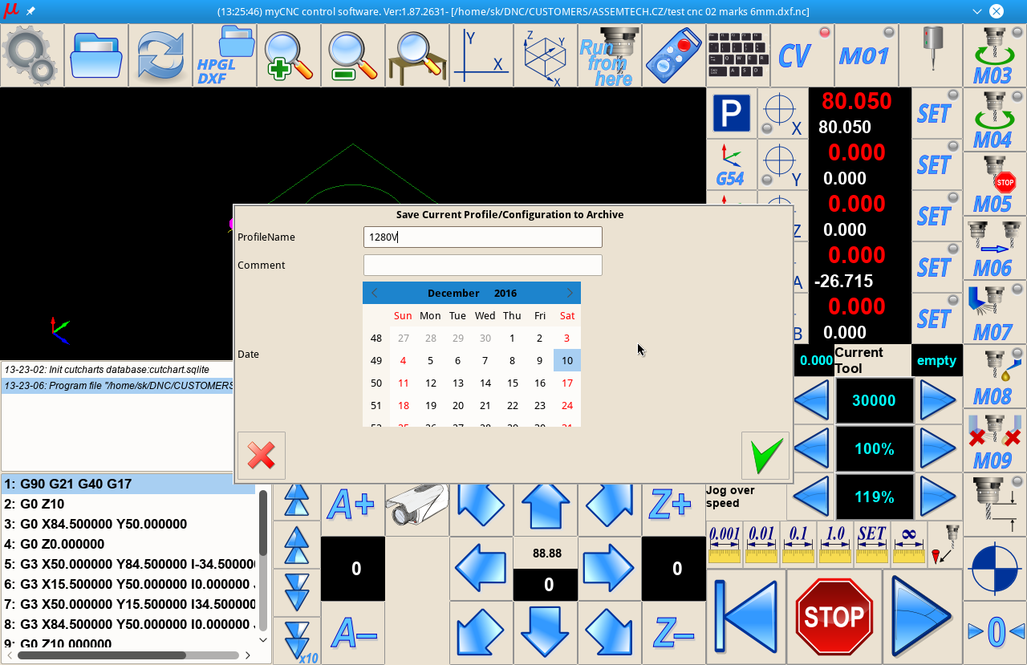The width and height of the screenshot is (1027, 665).
Task: Go to the previous month in calendar
Action: (374, 293)
